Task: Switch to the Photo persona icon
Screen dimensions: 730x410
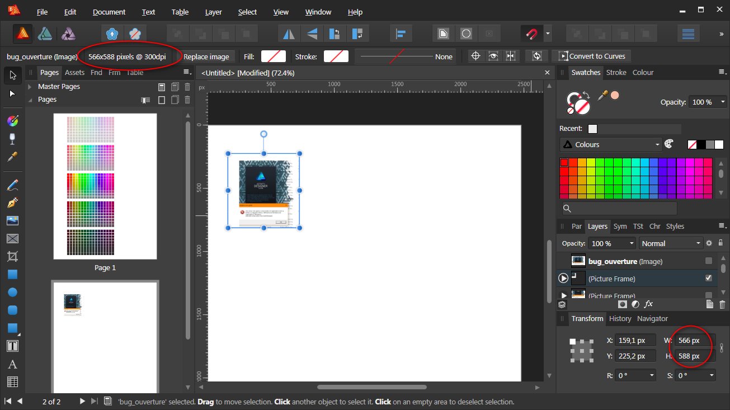Action: 68,34
